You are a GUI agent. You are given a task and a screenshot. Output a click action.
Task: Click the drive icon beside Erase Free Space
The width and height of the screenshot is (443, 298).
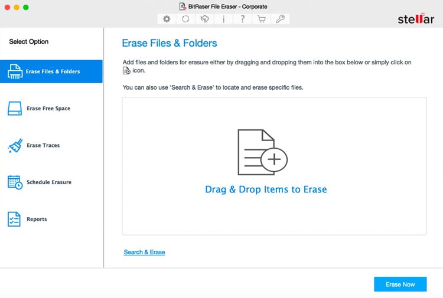[x=15, y=109]
